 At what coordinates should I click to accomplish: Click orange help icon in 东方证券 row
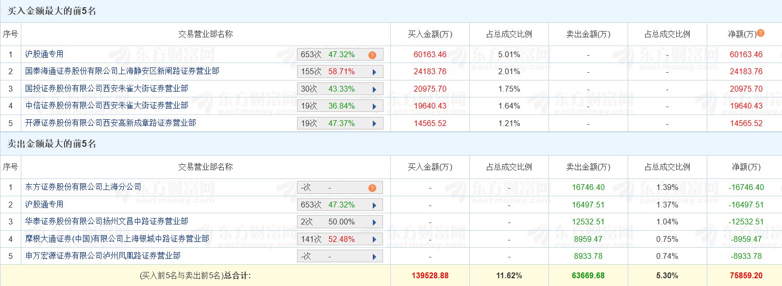click(x=372, y=188)
